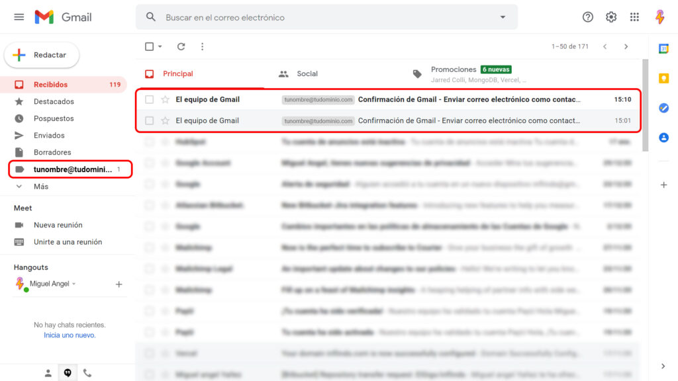678x381 pixels.
Task: Open the Enviados folder
Action: click(x=64, y=135)
